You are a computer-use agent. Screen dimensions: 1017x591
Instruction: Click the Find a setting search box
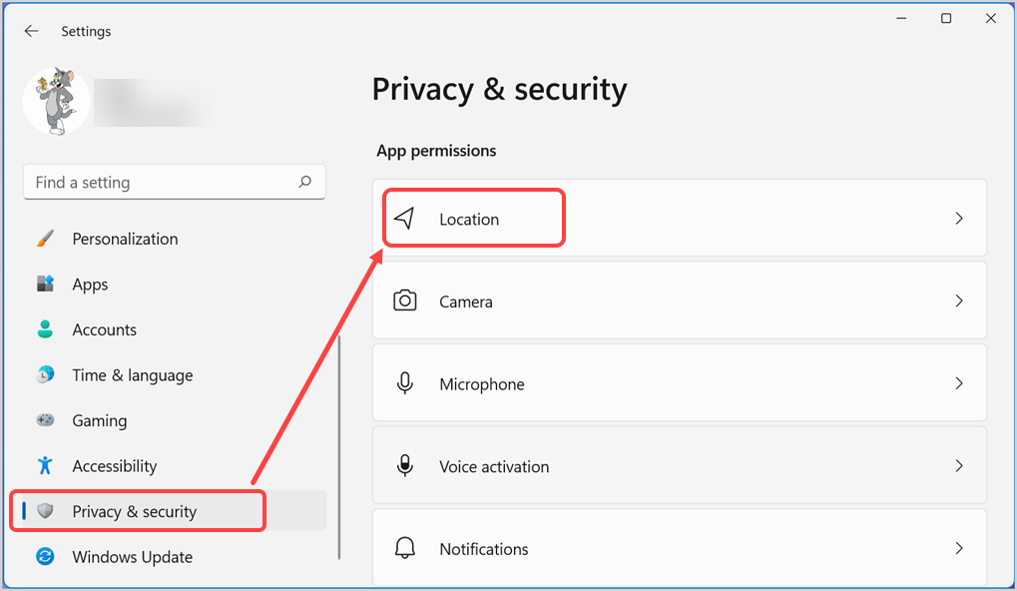tap(160, 182)
